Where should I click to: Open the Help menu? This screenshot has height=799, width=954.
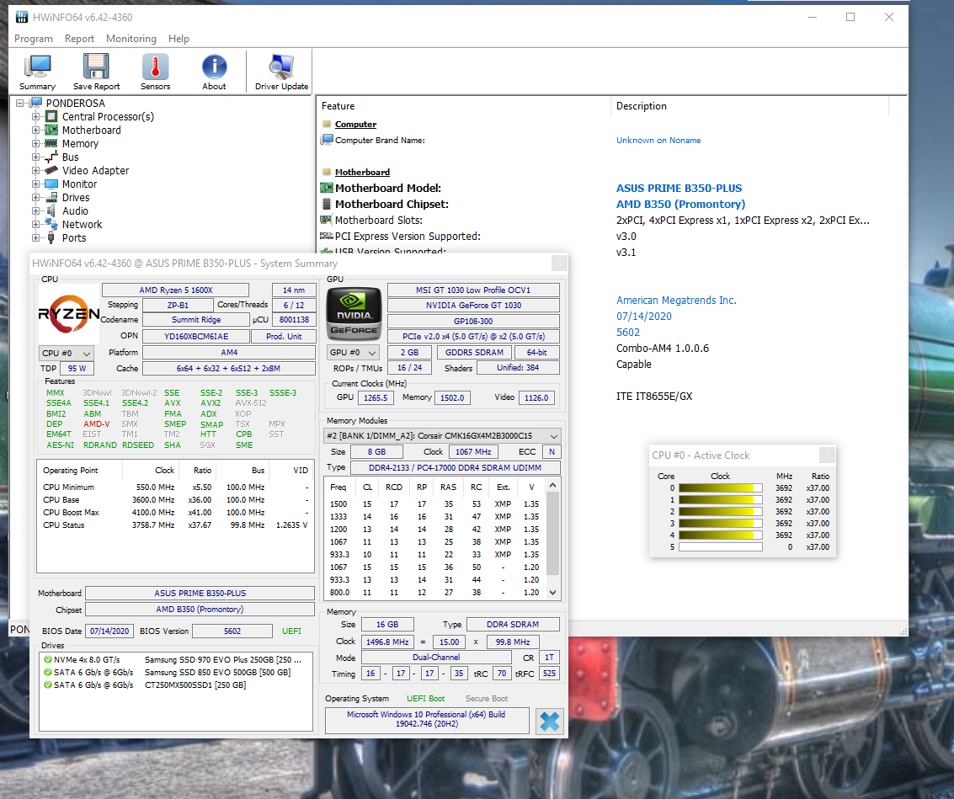tap(179, 39)
